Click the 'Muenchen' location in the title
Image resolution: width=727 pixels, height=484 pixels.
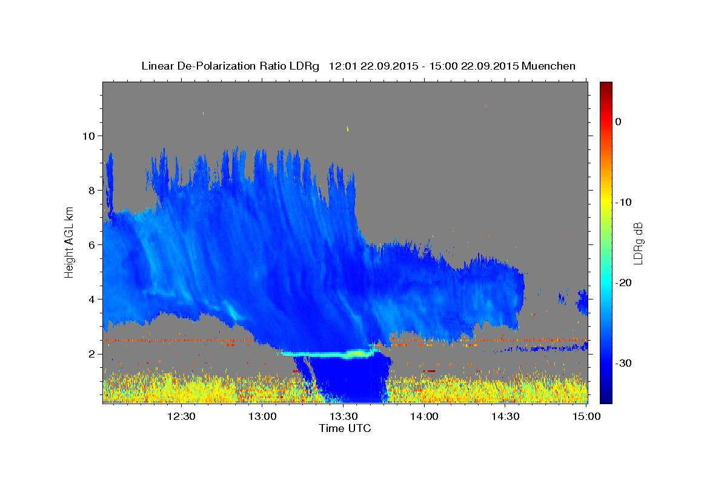pos(549,66)
